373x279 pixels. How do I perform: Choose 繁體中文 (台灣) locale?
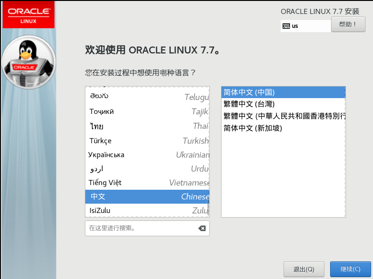click(283, 104)
